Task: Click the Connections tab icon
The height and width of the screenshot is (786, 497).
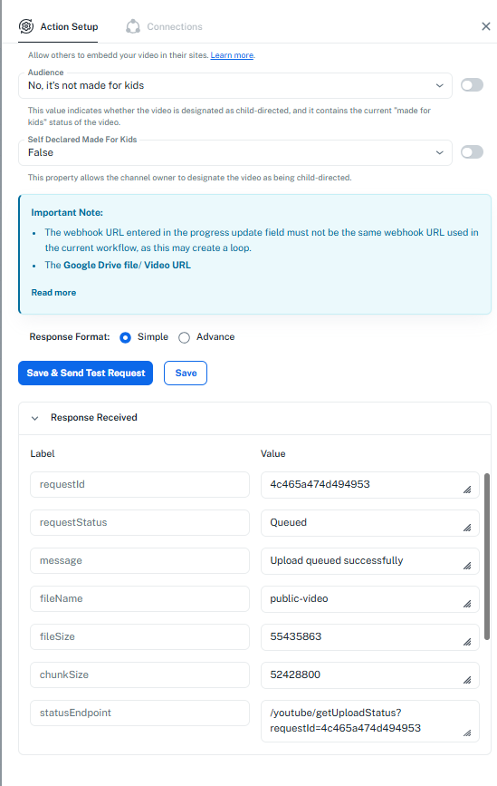Action: [133, 26]
